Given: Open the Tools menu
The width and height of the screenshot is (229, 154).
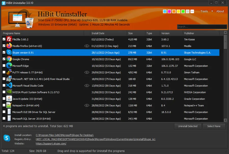Looking at the screenshot, I should (205, 11).
